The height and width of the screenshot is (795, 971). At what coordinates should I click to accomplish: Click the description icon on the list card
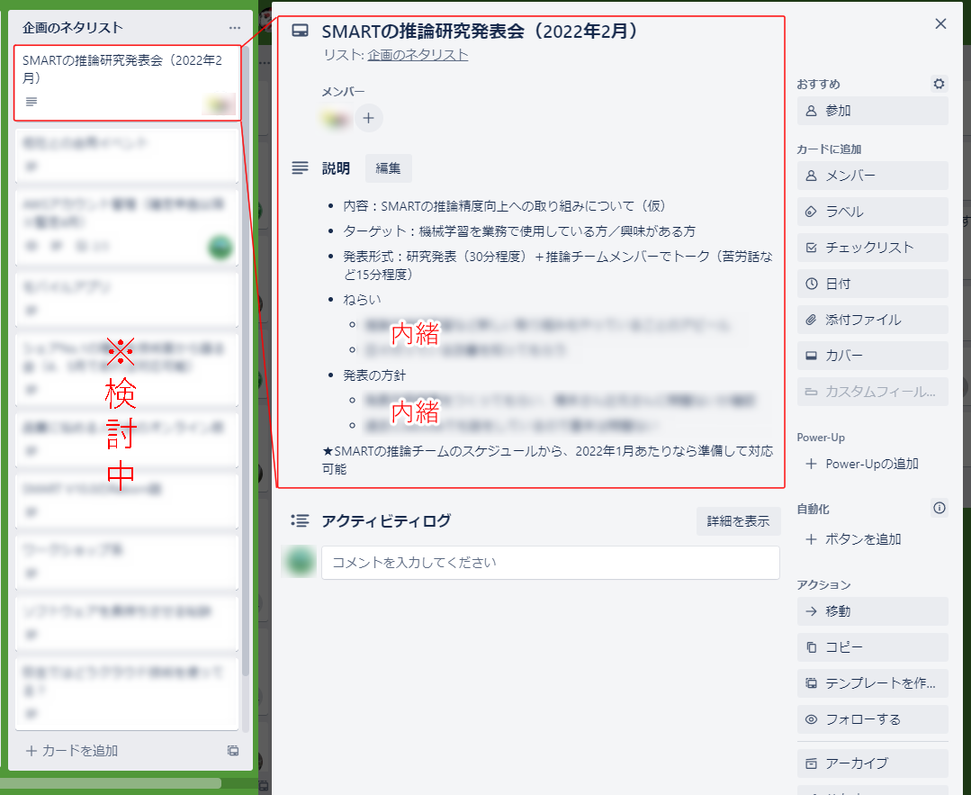click(31, 102)
